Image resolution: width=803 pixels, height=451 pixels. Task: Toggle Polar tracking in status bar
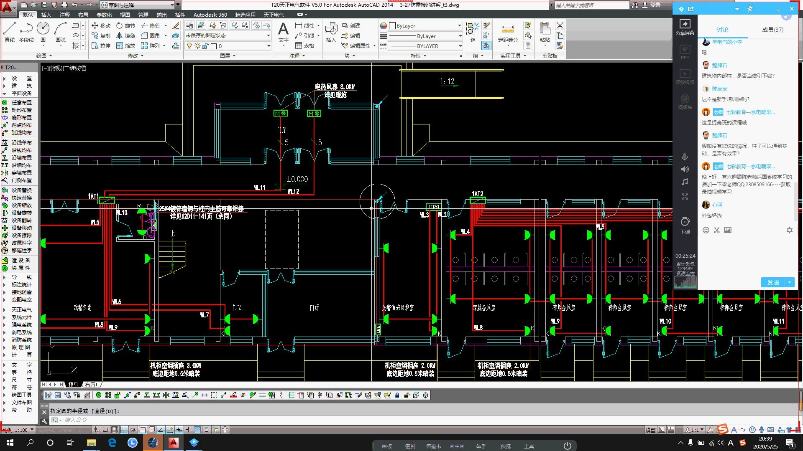click(x=133, y=430)
